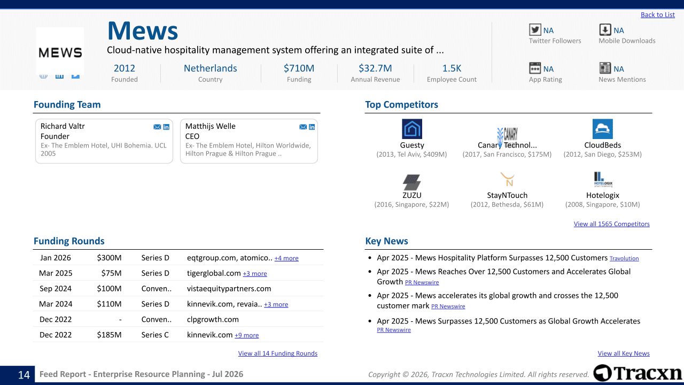Show +3 more investors for Mar 2024 round

click(x=276, y=305)
